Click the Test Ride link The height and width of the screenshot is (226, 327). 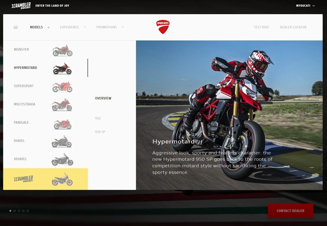point(261,27)
